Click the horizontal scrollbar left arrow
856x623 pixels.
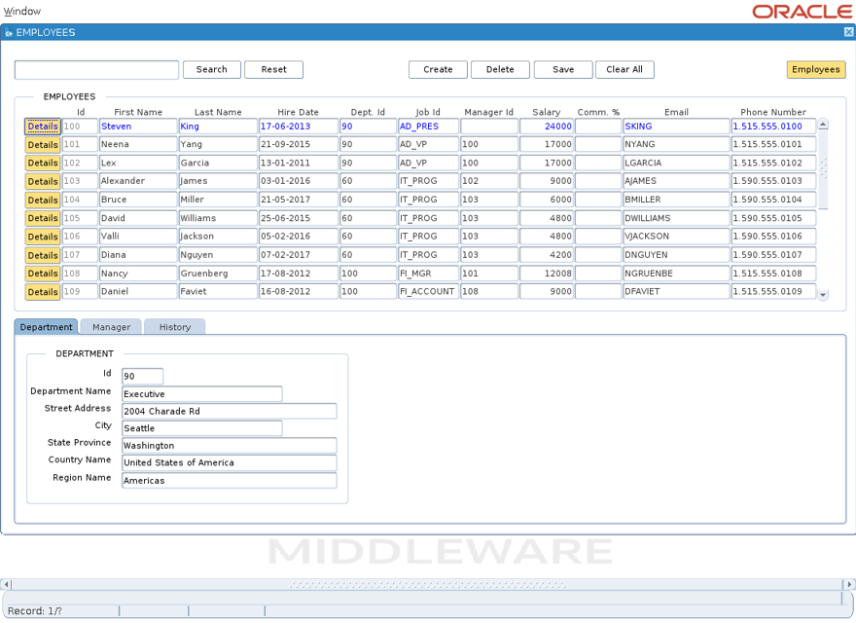tap(6, 584)
